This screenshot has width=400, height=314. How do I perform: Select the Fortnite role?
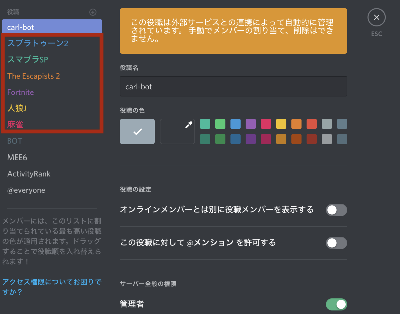tap(21, 92)
